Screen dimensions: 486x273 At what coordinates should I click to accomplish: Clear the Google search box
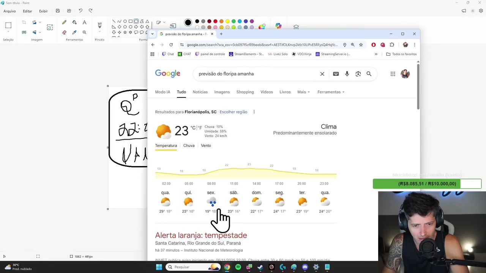tap(322, 74)
